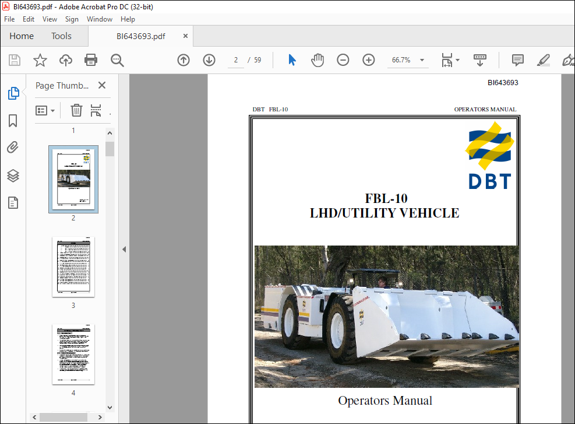The width and height of the screenshot is (575, 424).
Task: Switch to the Home tab
Action: 22,36
